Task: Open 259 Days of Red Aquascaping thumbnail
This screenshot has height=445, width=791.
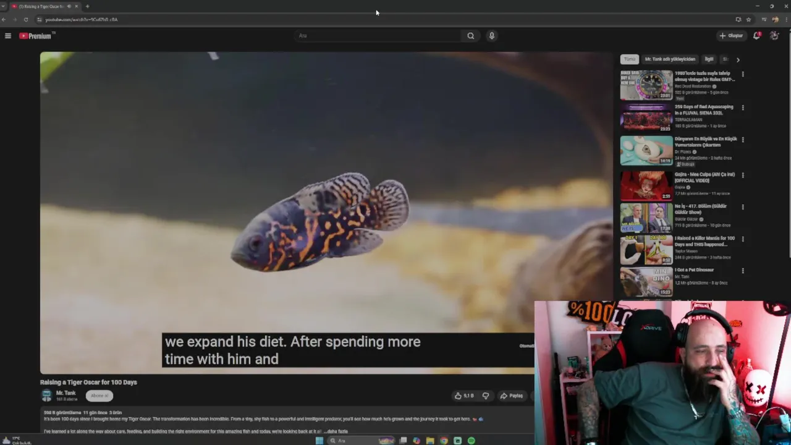Action: (x=646, y=117)
